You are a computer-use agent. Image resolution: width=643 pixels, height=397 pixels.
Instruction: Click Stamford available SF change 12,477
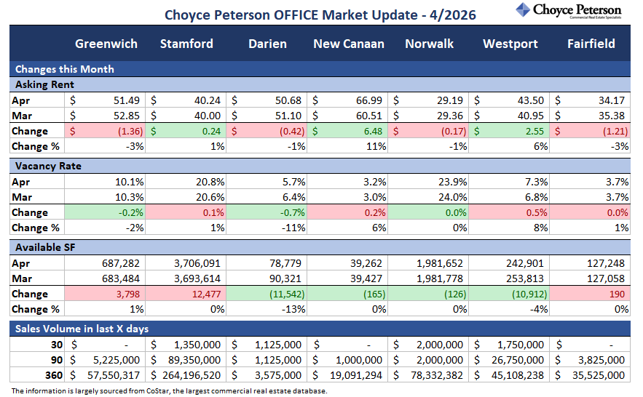pos(206,294)
